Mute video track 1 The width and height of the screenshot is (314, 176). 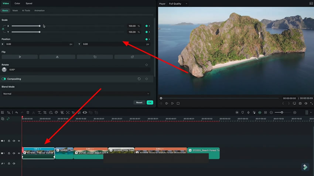click(x=14, y=153)
